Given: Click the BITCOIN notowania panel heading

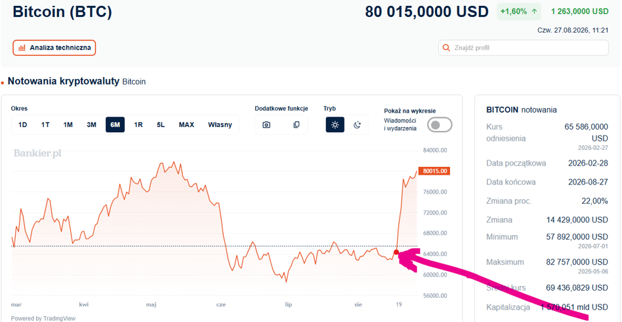Looking at the screenshot, I should tap(521, 110).
